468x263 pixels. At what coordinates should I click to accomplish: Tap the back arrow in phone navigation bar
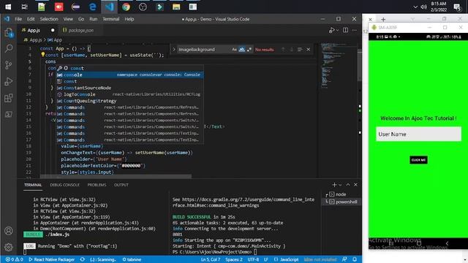[x=447, y=243]
